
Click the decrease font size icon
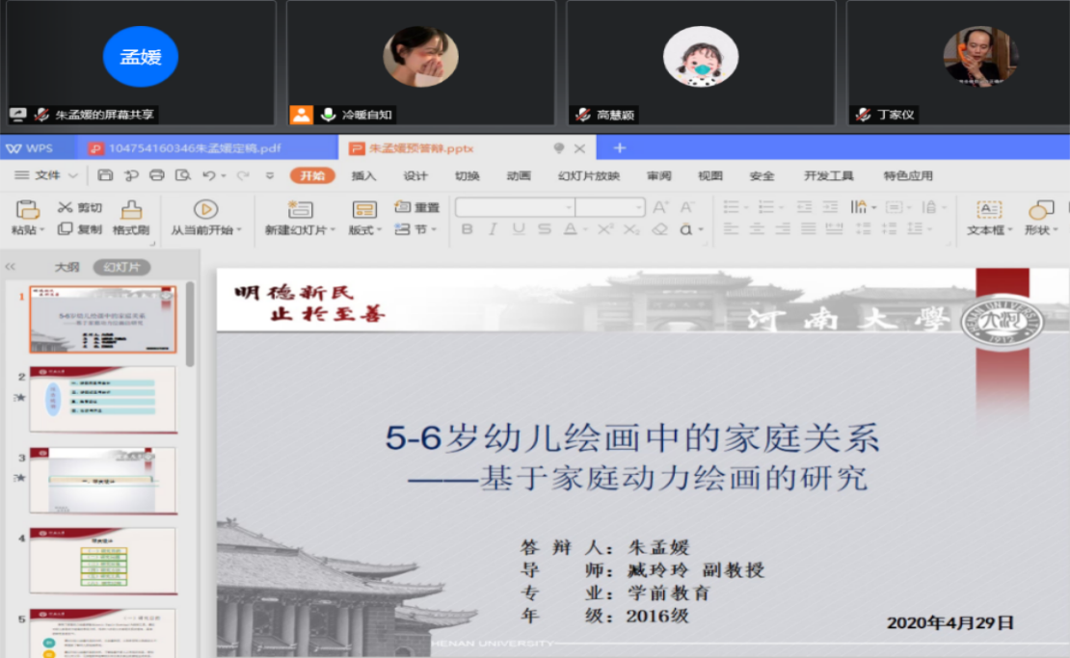tap(687, 206)
